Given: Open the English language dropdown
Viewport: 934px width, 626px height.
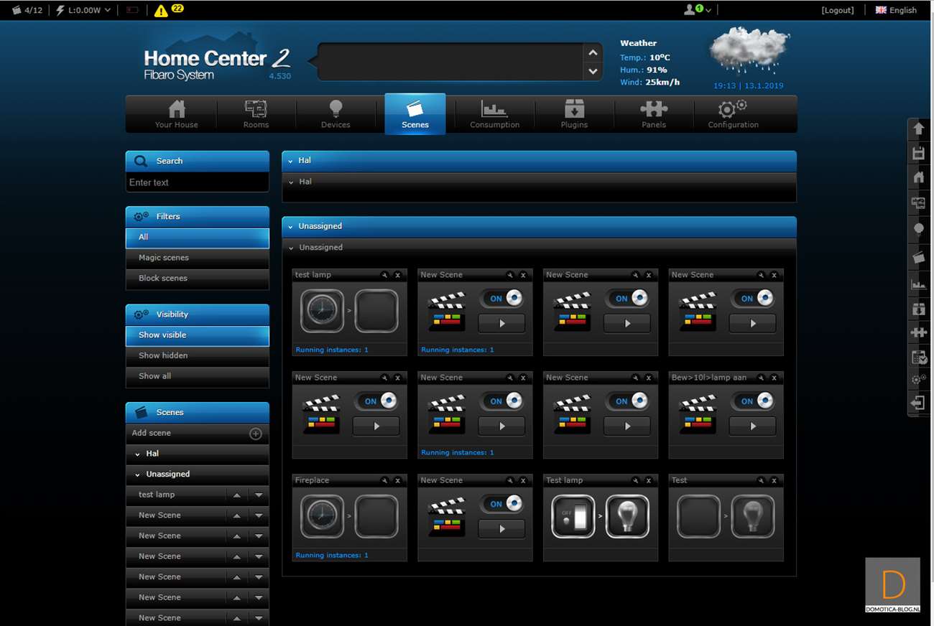Looking at the screenshot, I should click(x=896, y=10).
